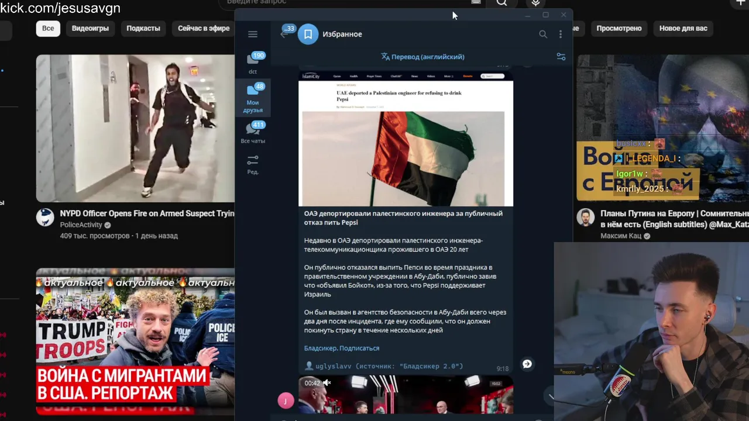
Task: Open the search keyboard icon
Action: (x=476, y=2)
